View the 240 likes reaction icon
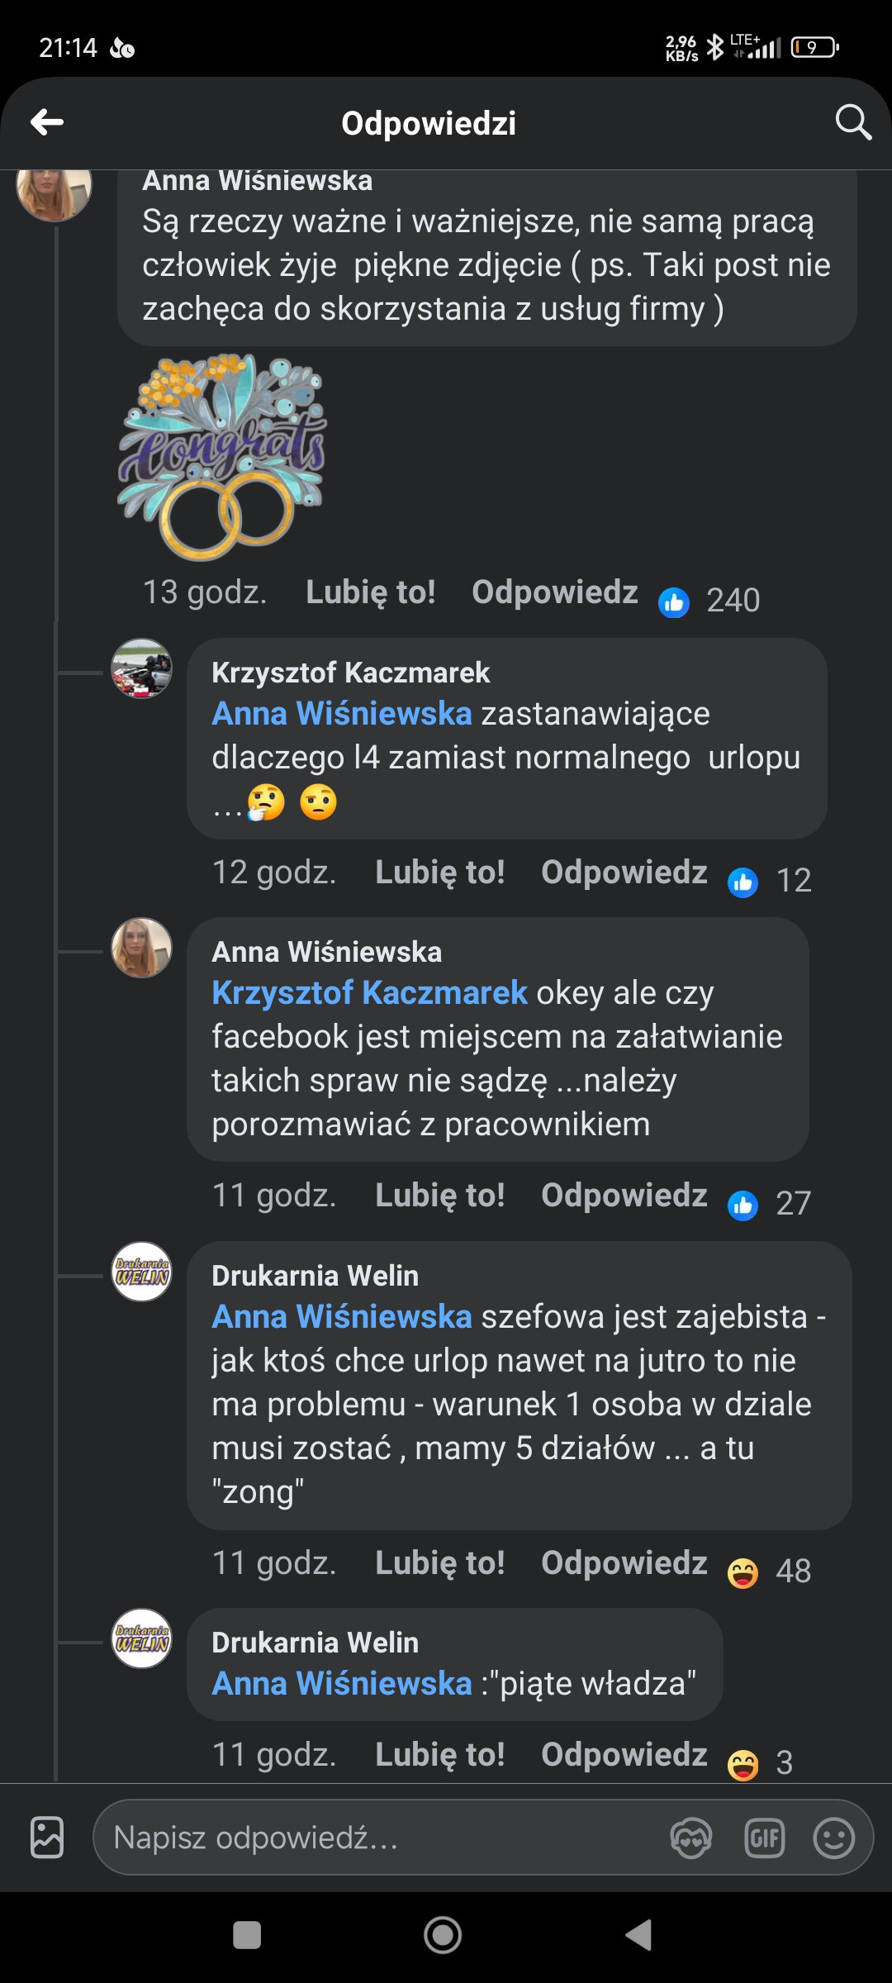 tap(674, 602)
